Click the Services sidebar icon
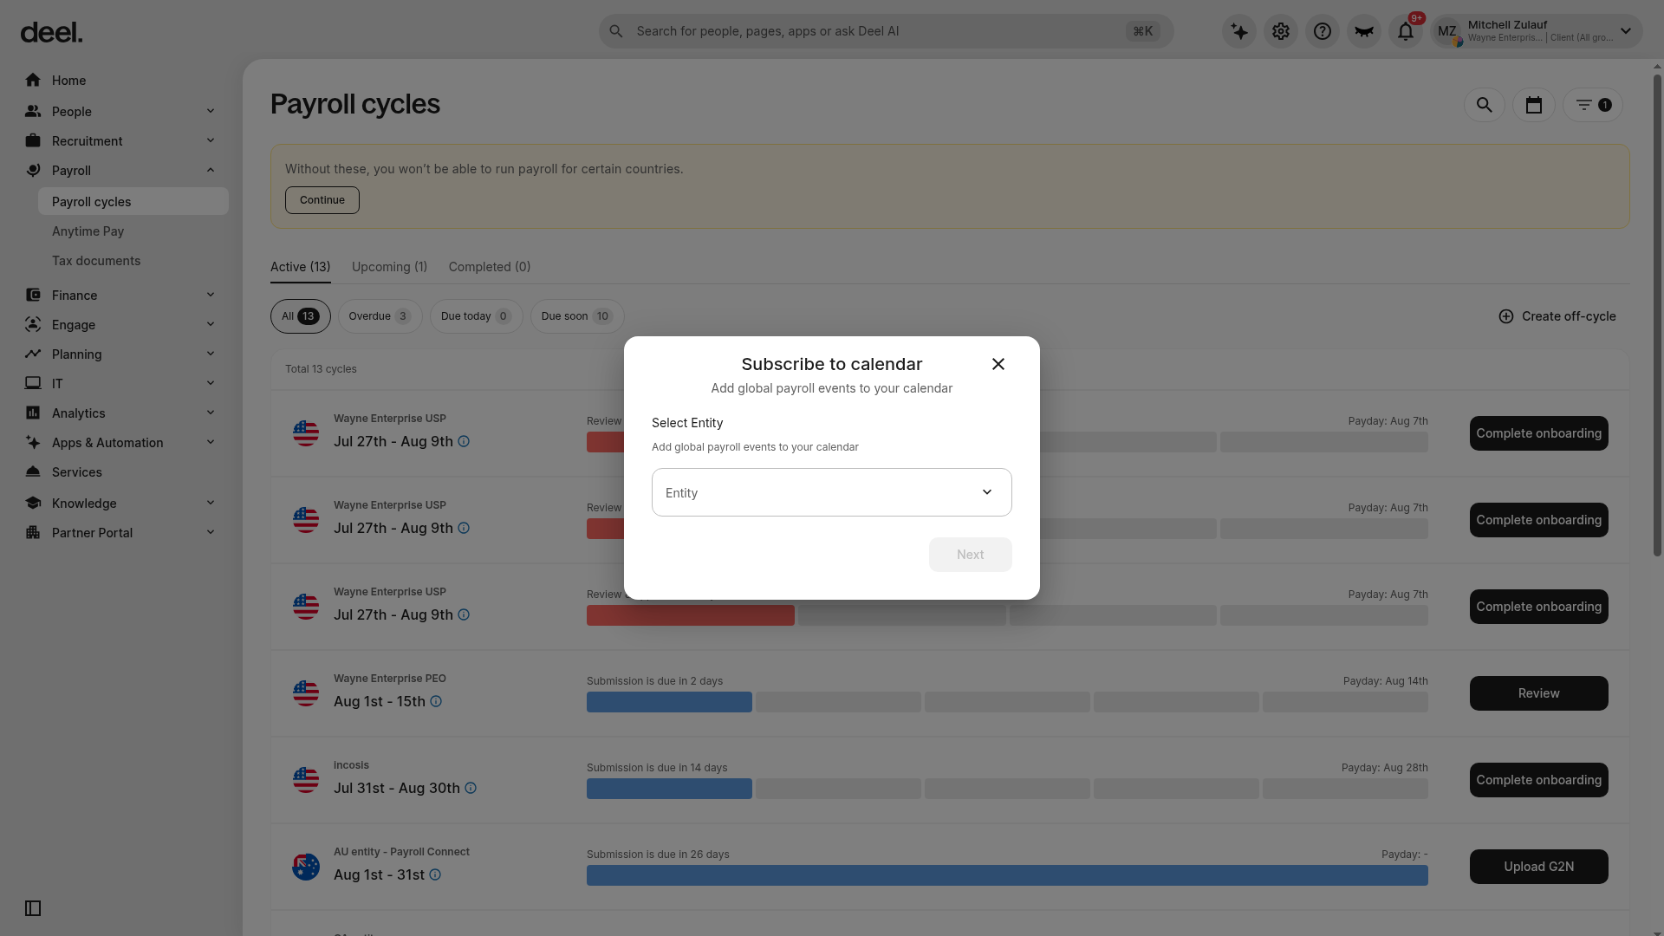 tap(33, 471)
